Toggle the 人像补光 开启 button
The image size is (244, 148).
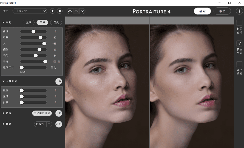click(59, 81)
